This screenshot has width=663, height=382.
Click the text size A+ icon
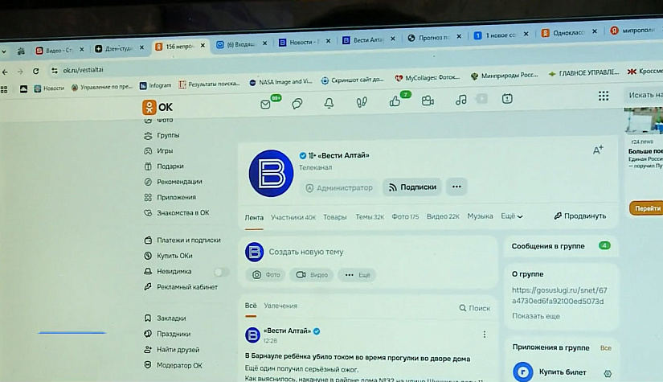click(x=598, y=150)
